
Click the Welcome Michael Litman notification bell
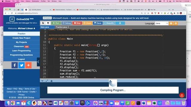[x=34, y=29]
